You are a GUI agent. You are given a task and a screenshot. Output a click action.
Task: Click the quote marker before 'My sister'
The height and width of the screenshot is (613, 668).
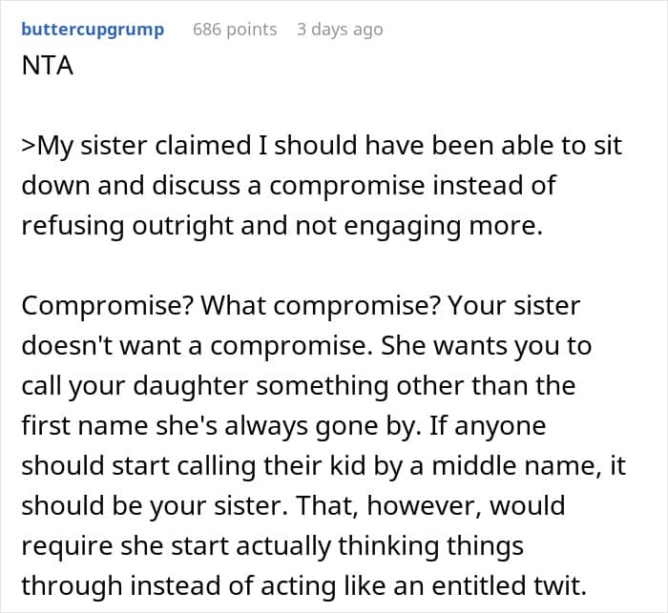point(29,146)
